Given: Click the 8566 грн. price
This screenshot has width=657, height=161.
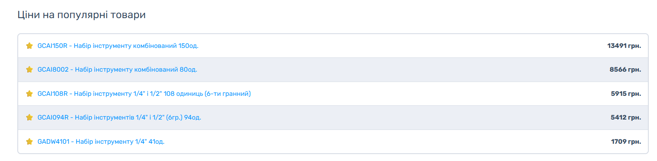Looking at the screenshot, I should coord(625,69).
